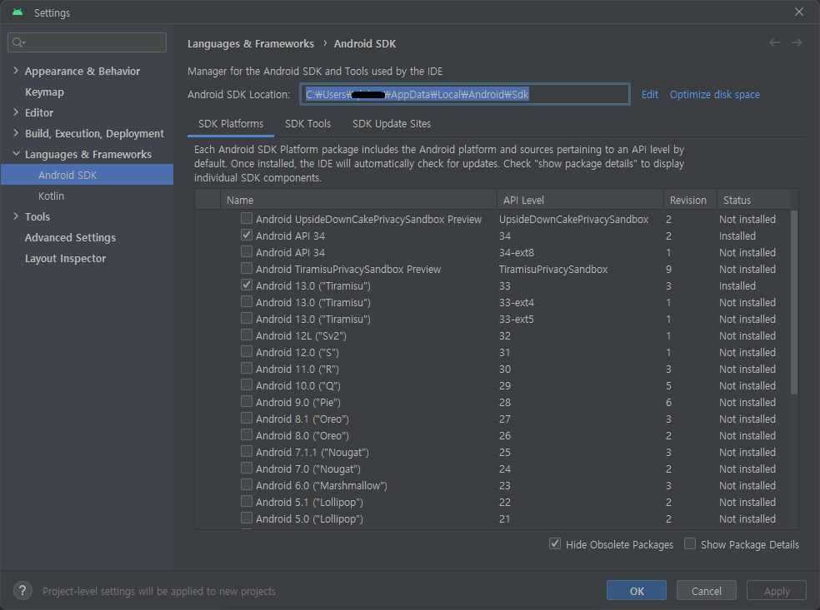
Task: Click the Cancel button
Action: [x=706, y=591]
